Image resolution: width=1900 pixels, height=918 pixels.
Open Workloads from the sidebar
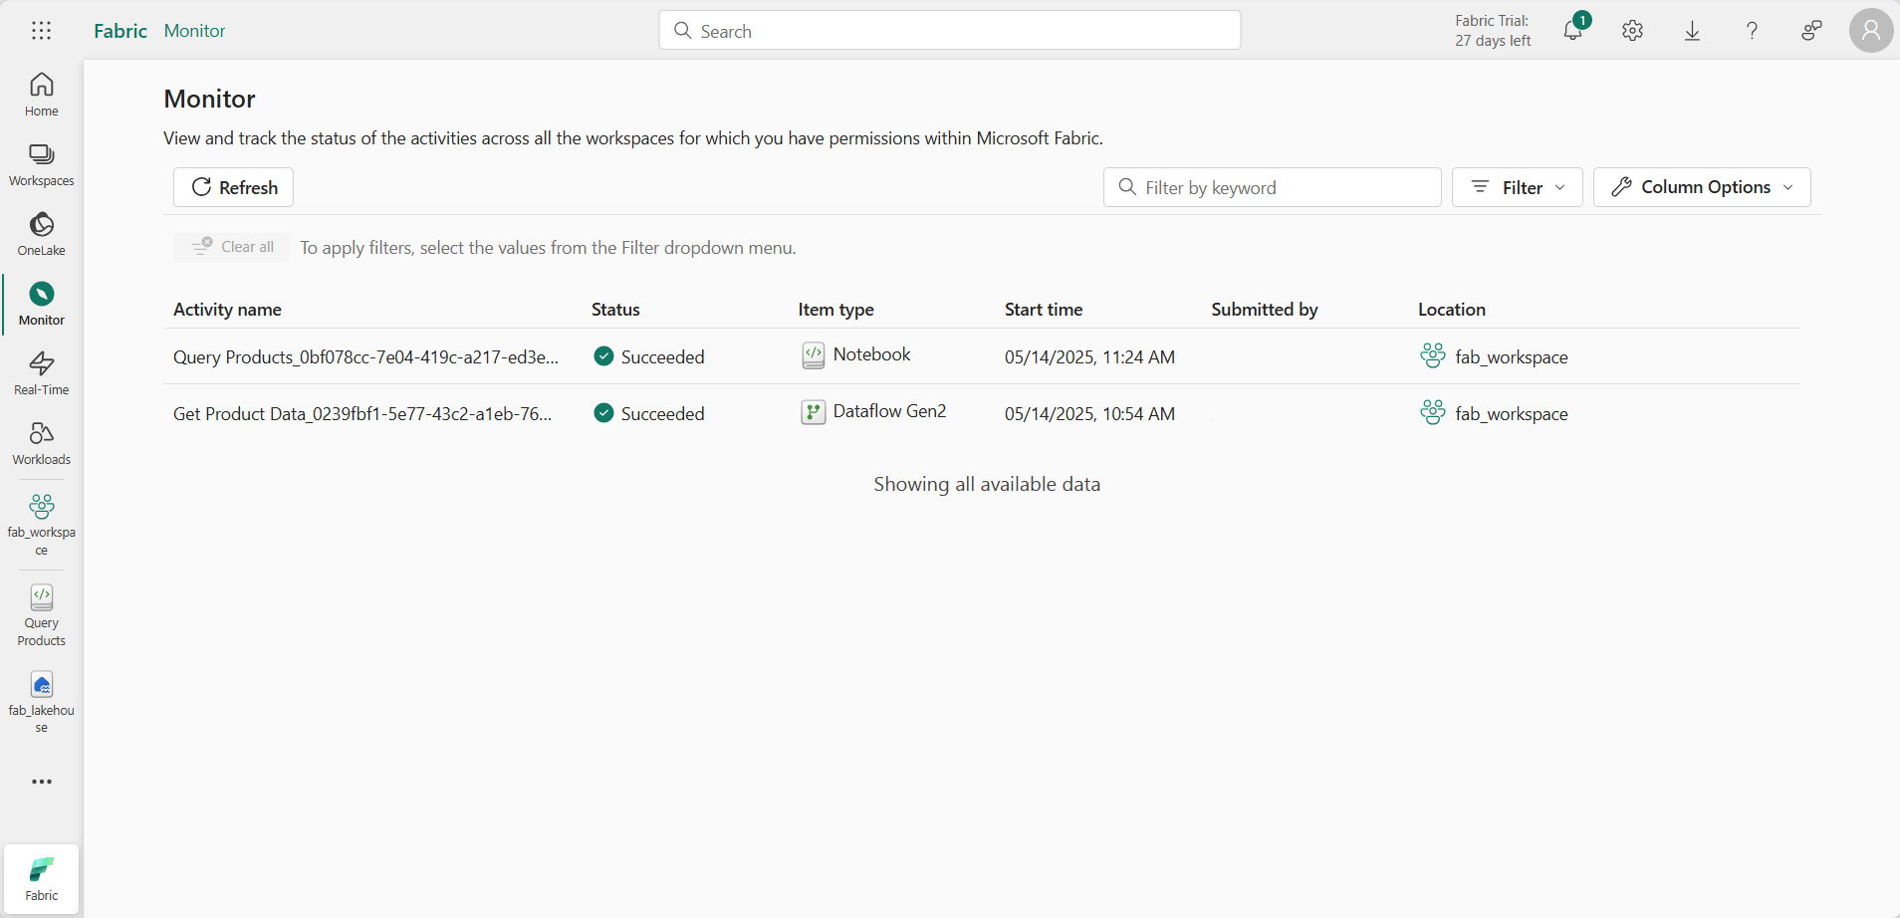[x=42, y=443]
